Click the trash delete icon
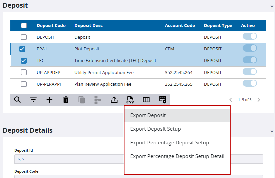275x178 pixels. [x=66, y=100]
